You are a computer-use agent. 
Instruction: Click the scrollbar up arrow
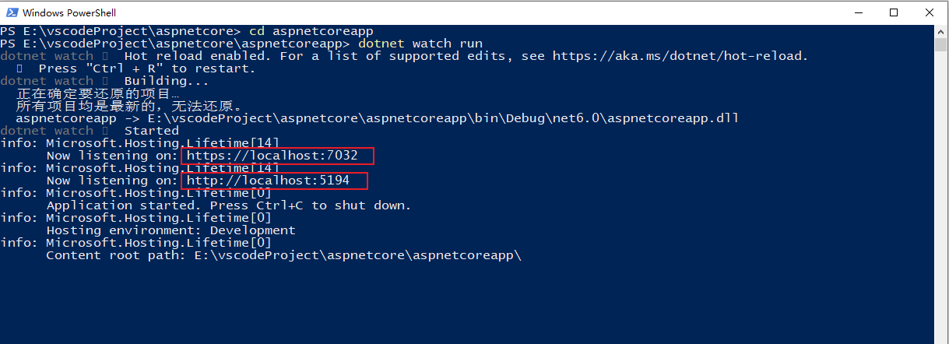coord(941,31)
